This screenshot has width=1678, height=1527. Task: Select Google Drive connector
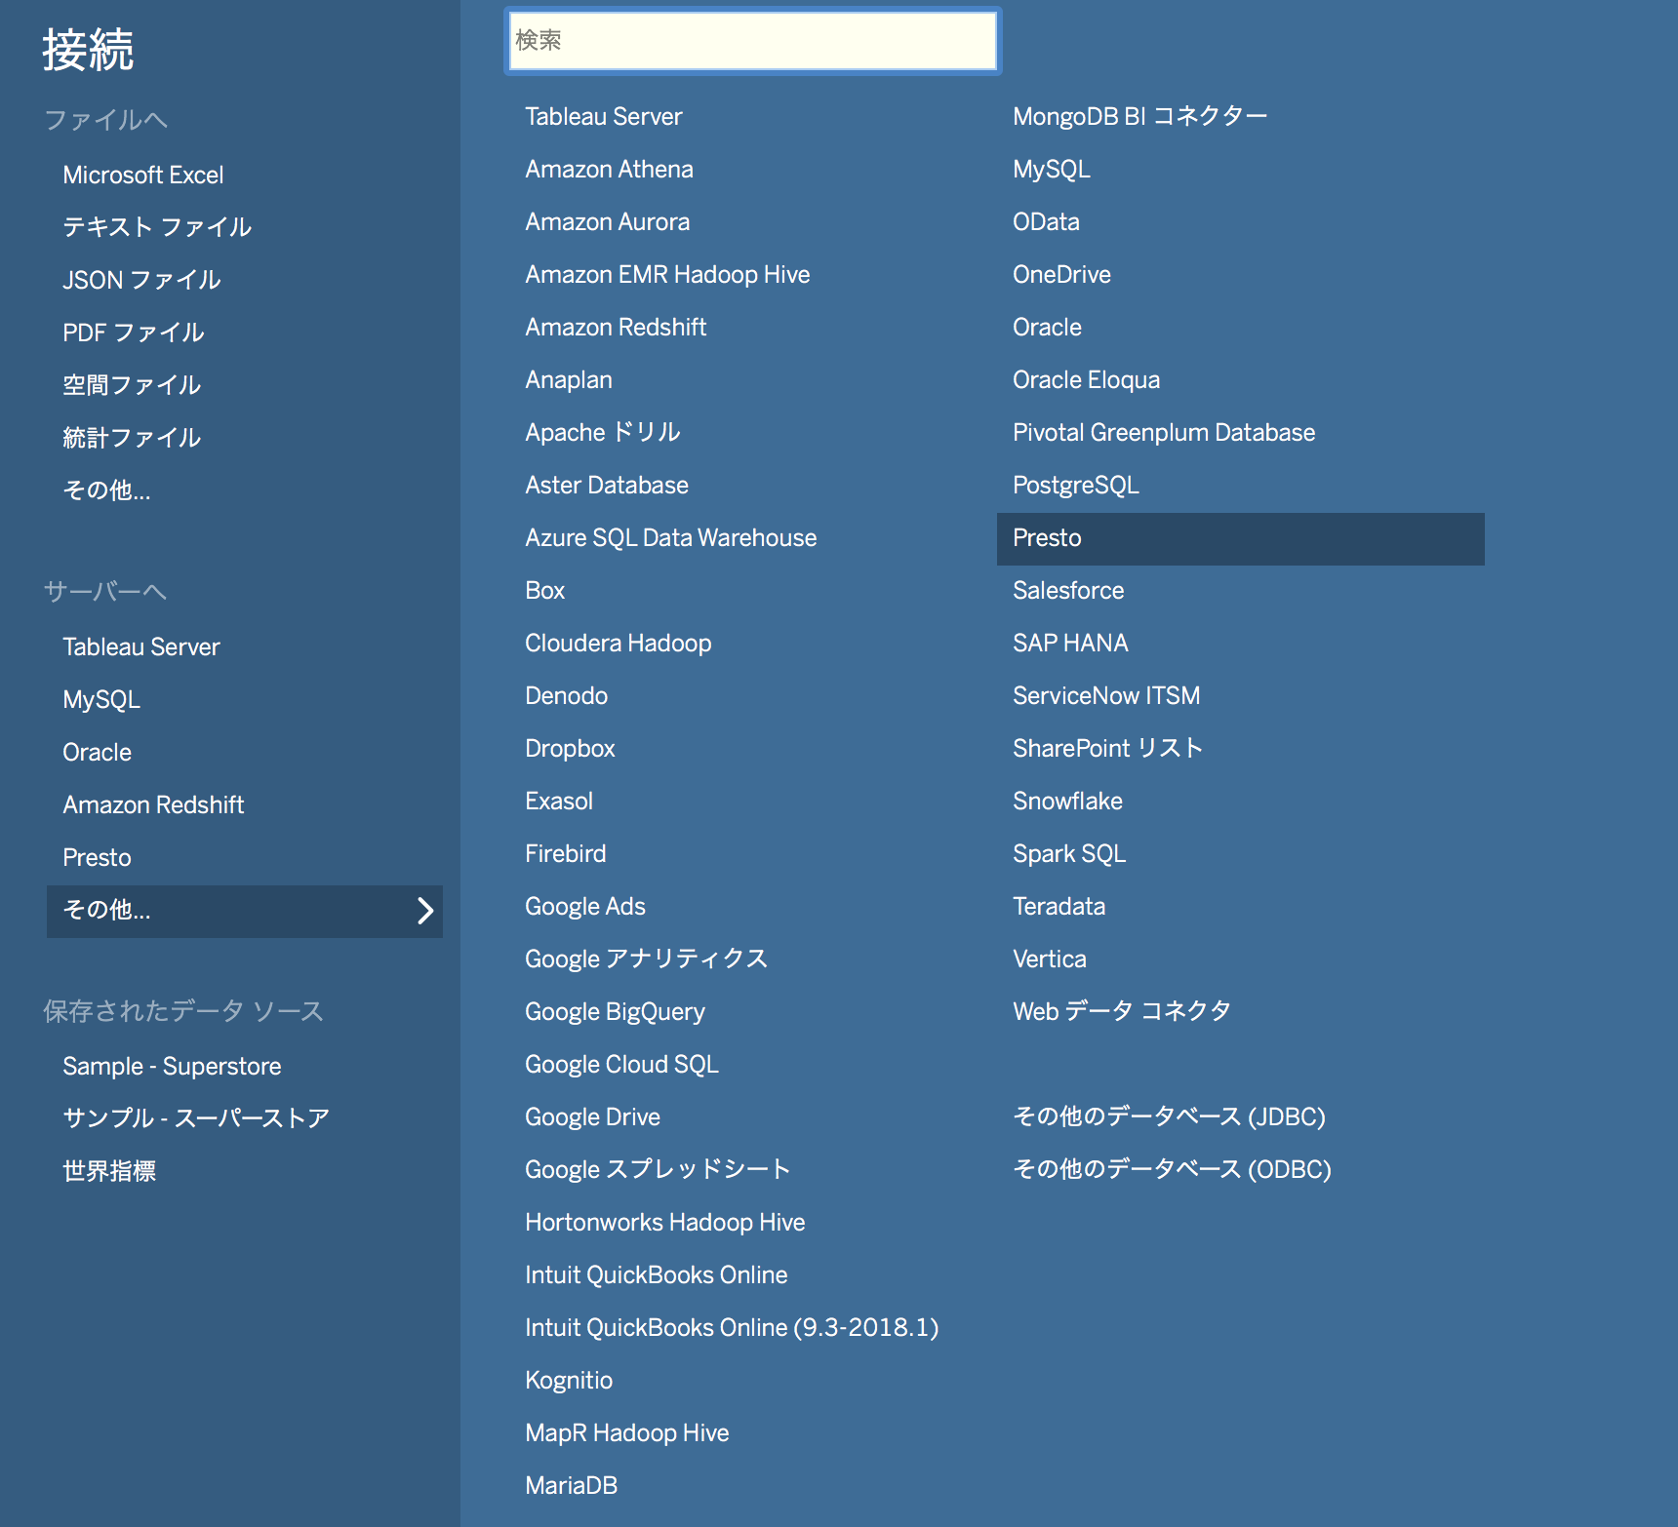point(592,1117)
